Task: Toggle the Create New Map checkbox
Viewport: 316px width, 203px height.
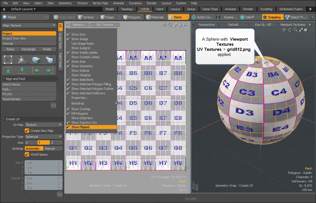Action: (x=27, y=130)
